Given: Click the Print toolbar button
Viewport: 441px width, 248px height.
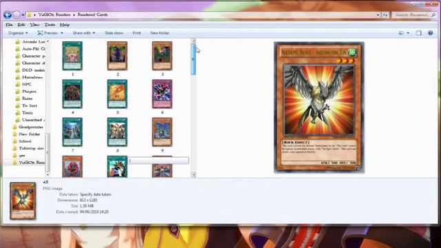Looking at the screenshot, I should pos(136,33).
